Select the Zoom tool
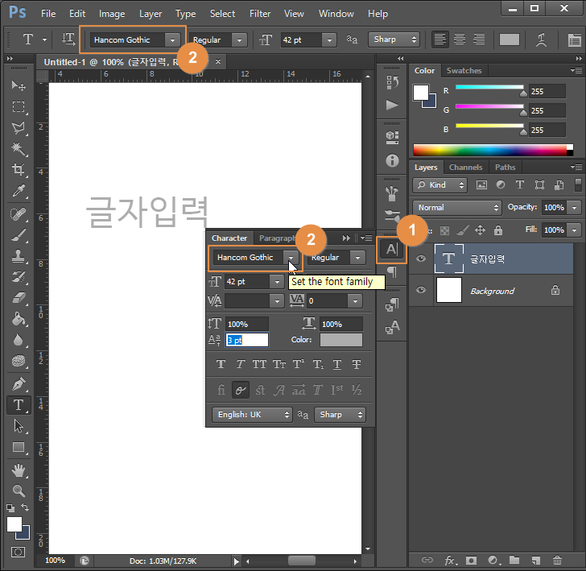The width and height of the screenshot is (586, 571). coord(19,490)
